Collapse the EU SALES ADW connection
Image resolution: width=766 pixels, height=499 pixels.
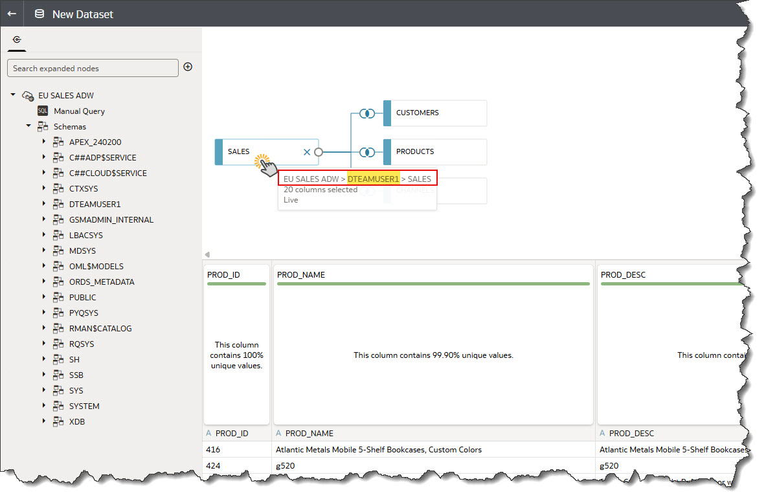tap(13, 94)
